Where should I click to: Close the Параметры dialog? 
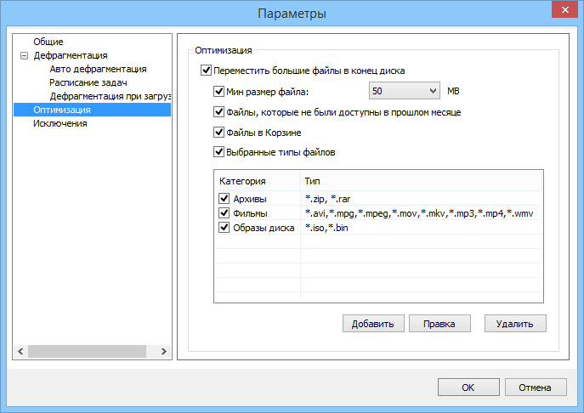(x=565, y=9)
